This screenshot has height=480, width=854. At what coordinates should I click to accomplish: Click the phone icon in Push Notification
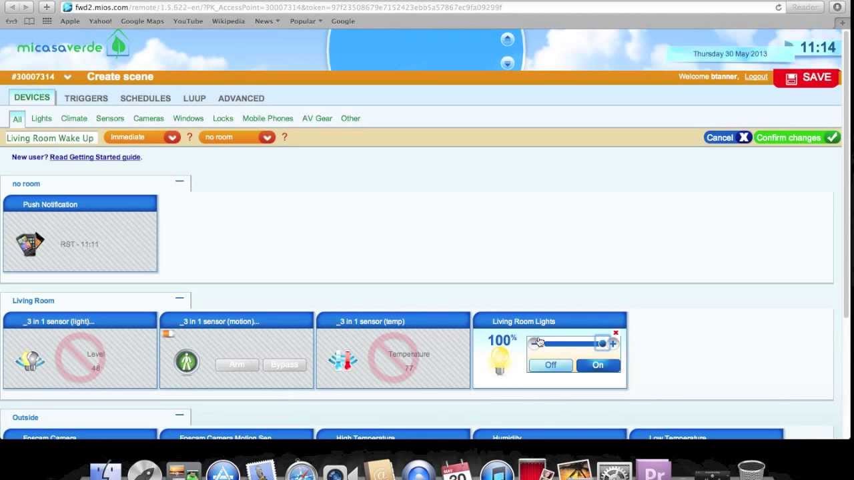[29, 244]
